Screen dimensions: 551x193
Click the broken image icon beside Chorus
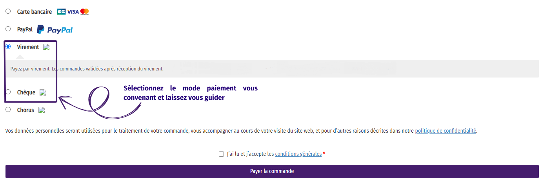tap(42, 110)
